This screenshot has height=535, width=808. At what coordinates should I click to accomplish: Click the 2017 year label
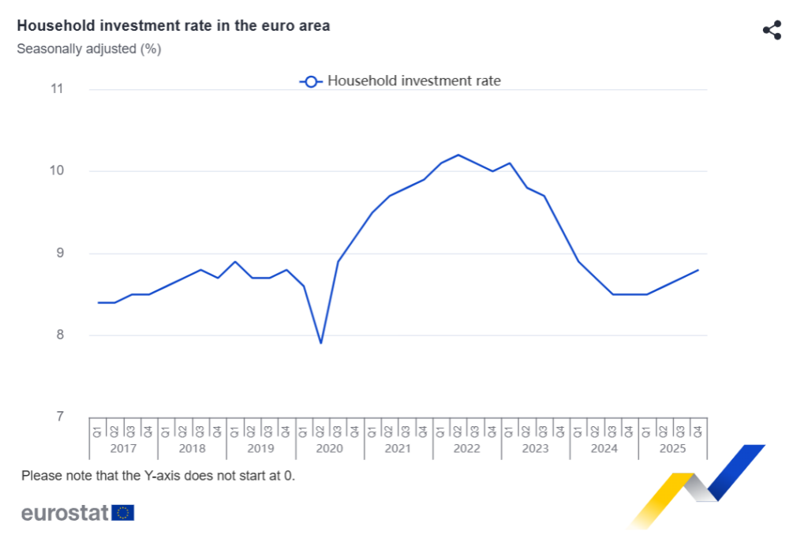coord(123,448)
